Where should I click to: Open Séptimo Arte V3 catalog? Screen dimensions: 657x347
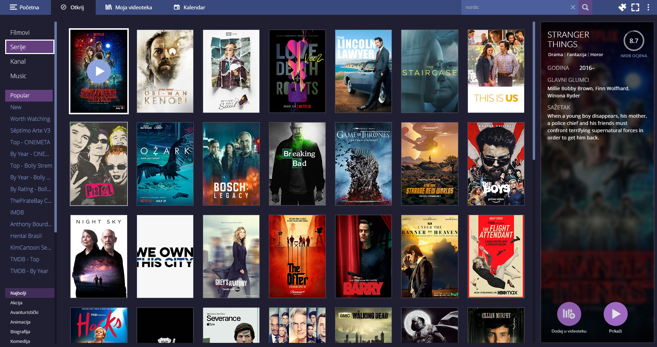(x=29, y=130)
